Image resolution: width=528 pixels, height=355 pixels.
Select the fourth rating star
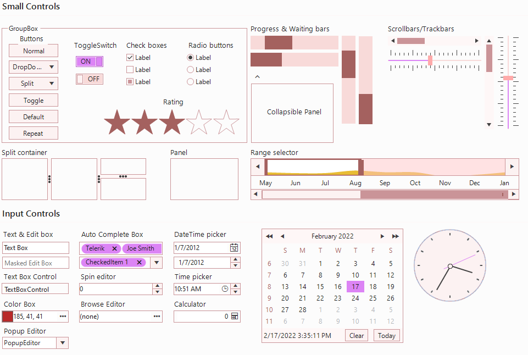(199, 122)
